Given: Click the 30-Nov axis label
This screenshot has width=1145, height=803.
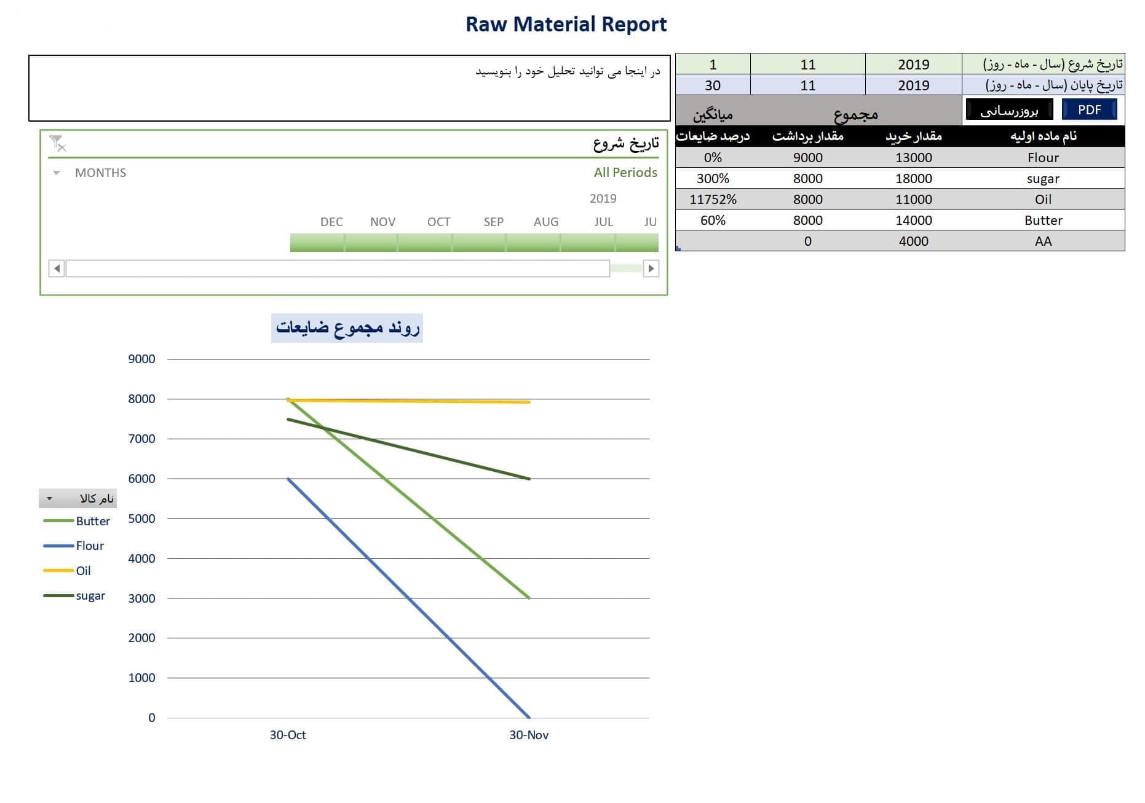Looking at the screenshot, I should coord(529,735).
